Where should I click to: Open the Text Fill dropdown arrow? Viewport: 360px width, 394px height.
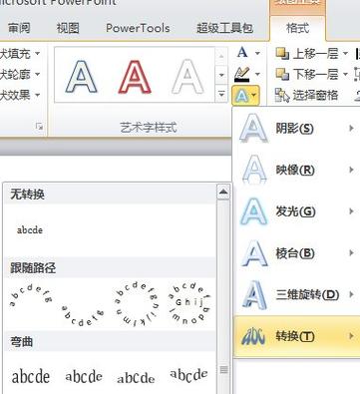(257, 53)
